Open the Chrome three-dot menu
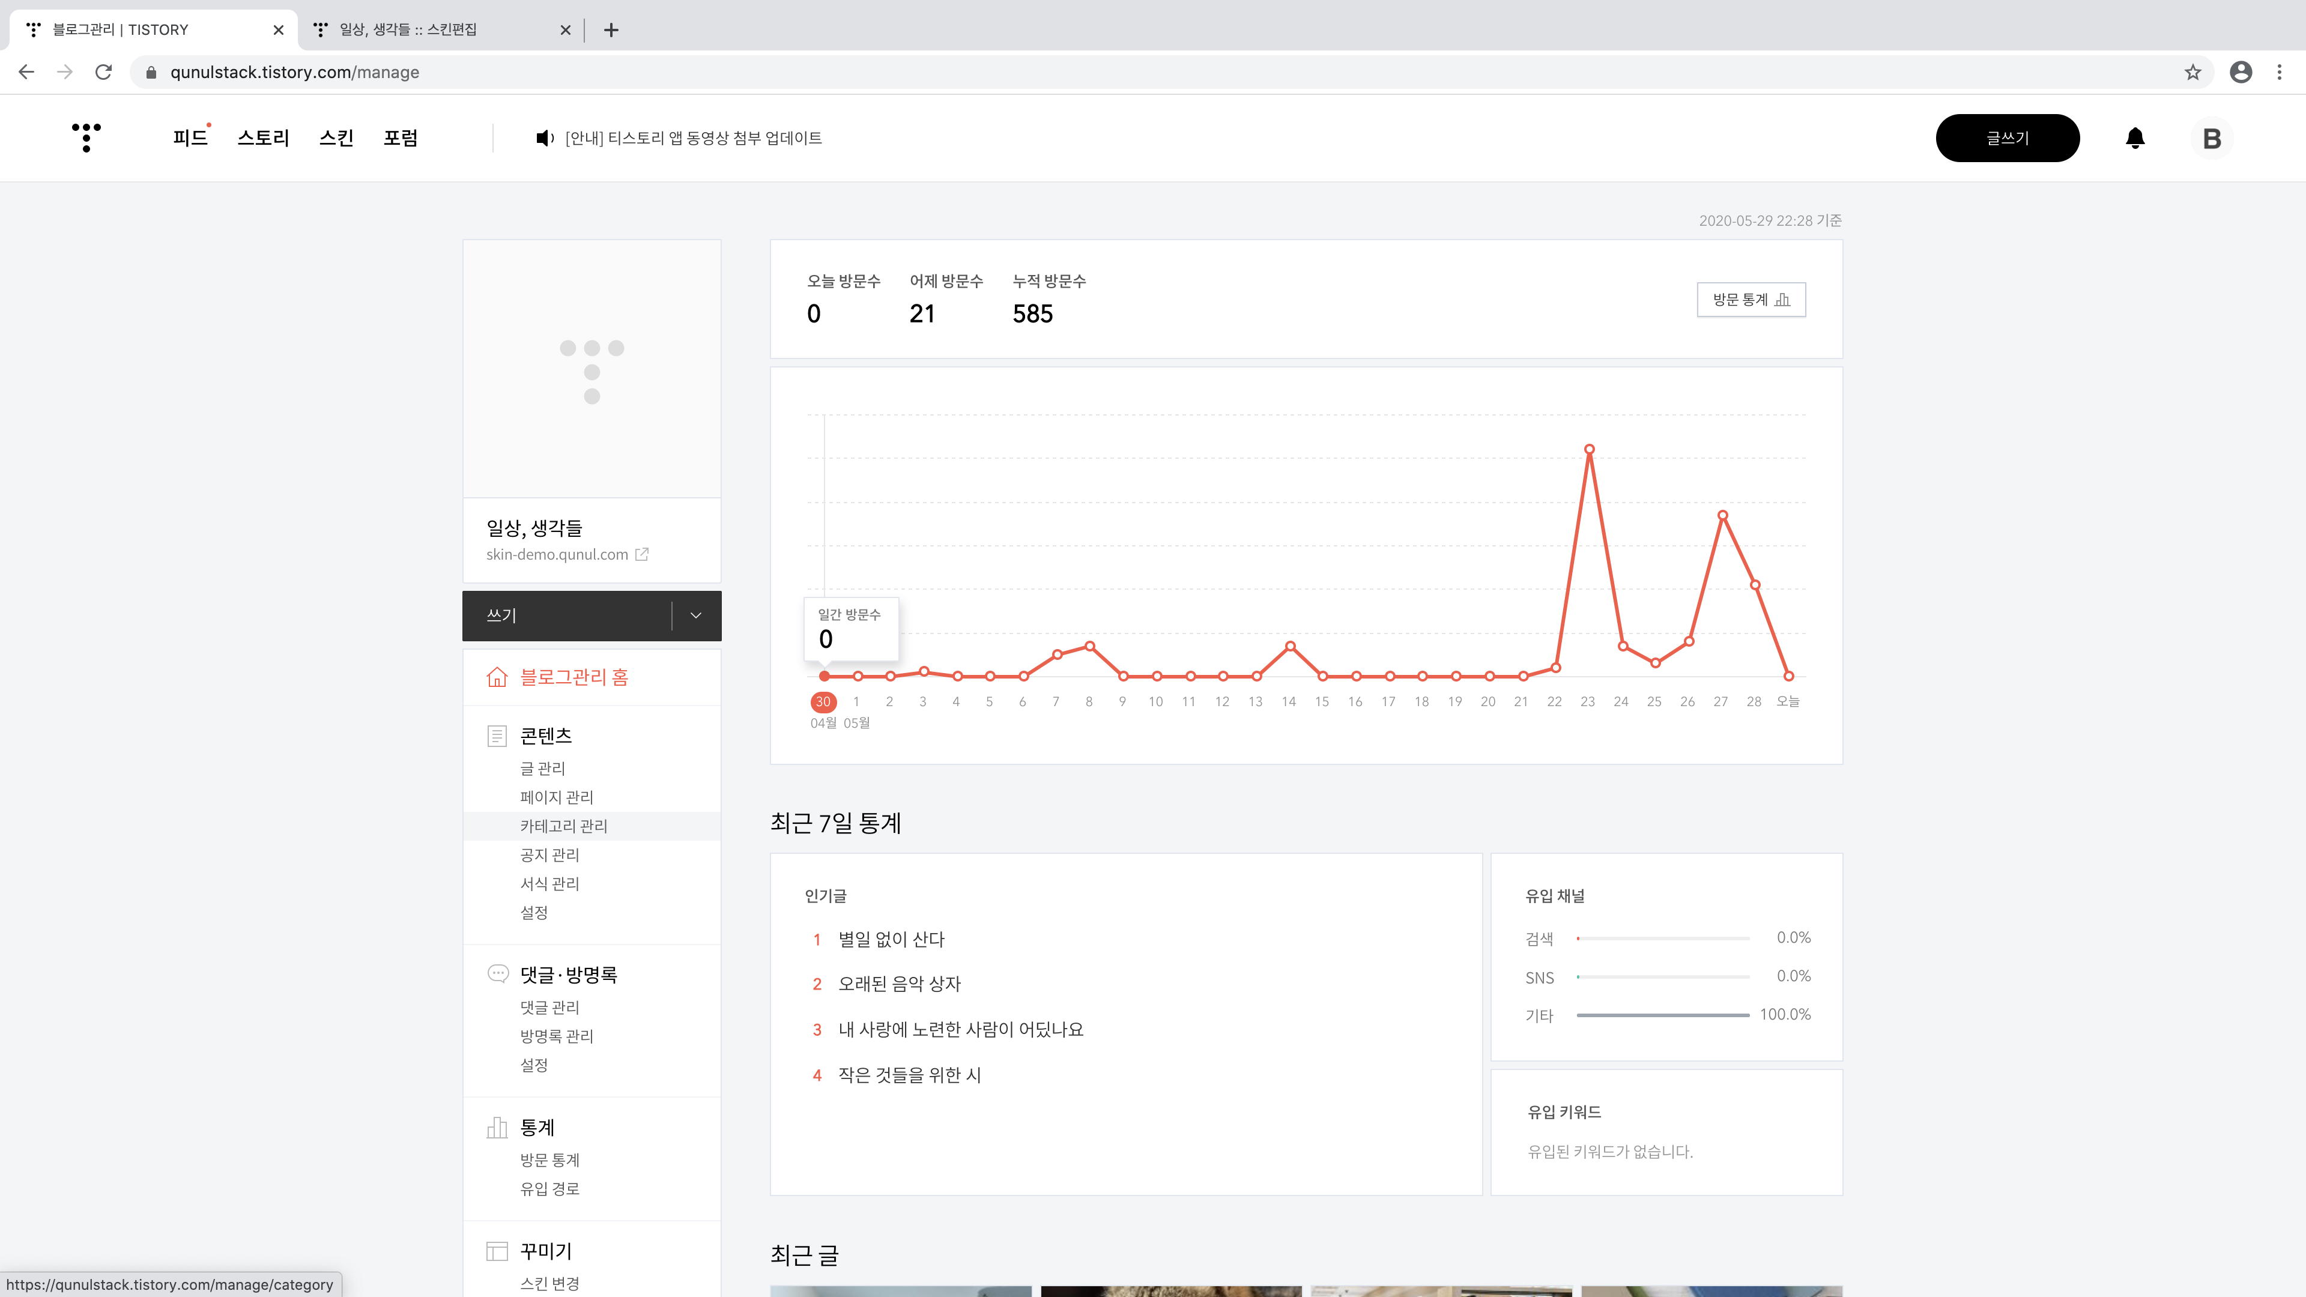2306x1297 pixels. coord(2279,73)
